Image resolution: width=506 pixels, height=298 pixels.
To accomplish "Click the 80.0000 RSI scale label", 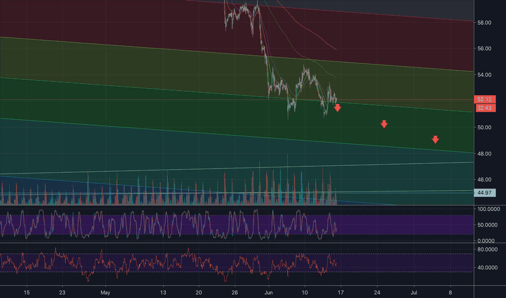I will tap(488, 249).
